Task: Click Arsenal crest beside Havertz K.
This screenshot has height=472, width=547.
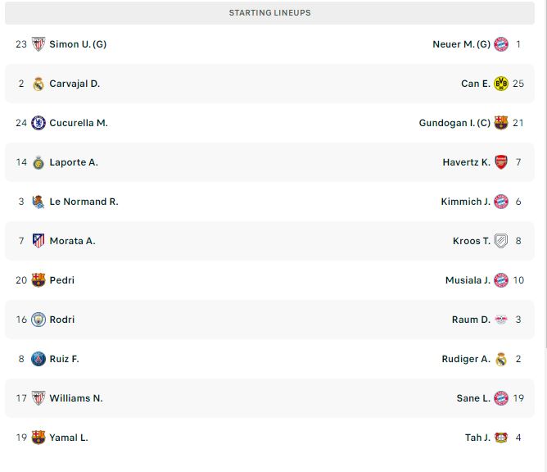Action: click(x=501, y=162)
